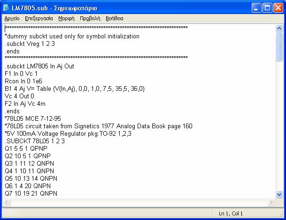
Task: Click the line 'Q1 5 5 1 QPNP'
Action: click(26, 148)
